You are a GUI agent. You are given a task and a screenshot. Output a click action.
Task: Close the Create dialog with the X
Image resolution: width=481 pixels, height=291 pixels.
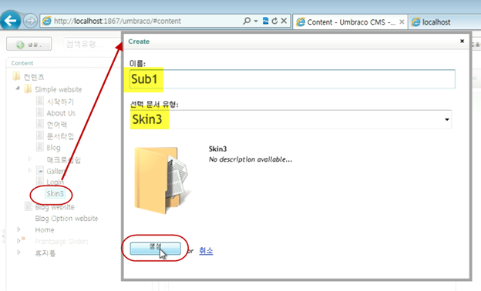462,41
